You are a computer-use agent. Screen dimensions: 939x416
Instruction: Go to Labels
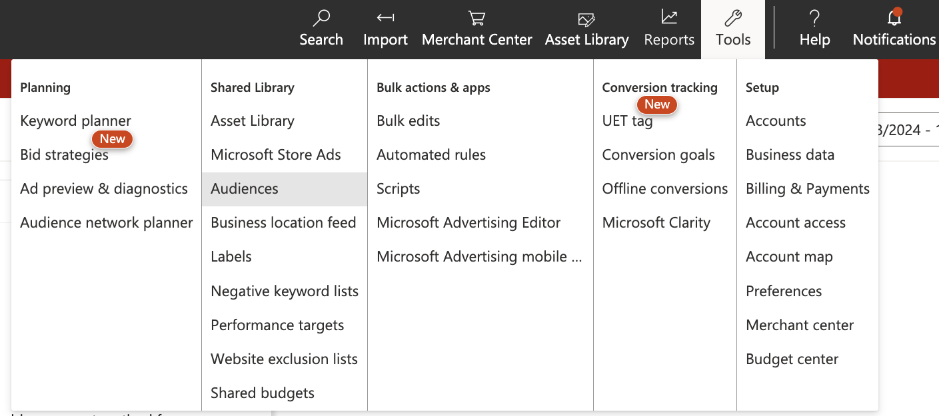pyautogui.click(x=231, y=256)
